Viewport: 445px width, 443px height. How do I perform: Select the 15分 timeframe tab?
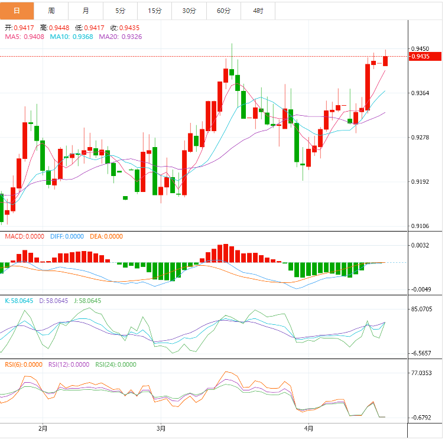(x=155, y=11)
